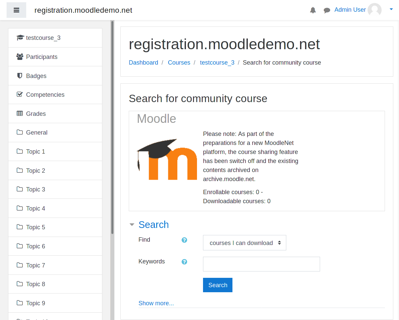Screen dimensions: 399x320
Task: Click the Topic 8 folder icon
Action: (x=20, y=284)
